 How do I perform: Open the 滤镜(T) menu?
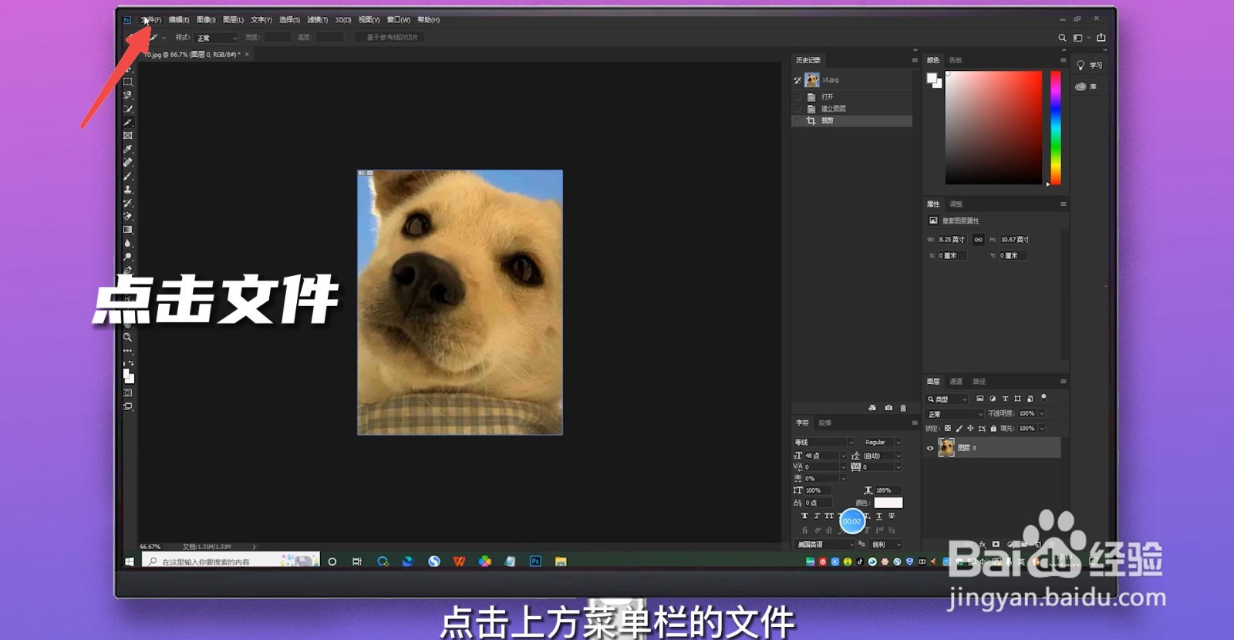pos(317,20)
